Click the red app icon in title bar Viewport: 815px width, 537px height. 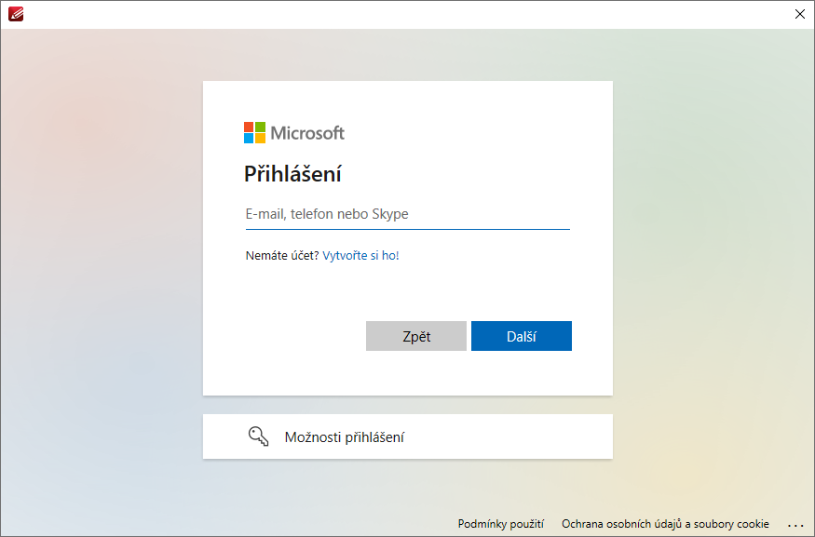(x=16, y=14)
